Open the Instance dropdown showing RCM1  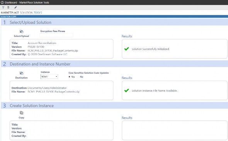click(x=49, y=77)
